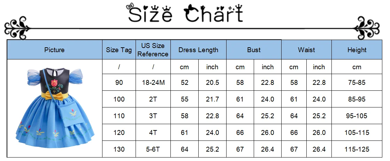Click the small blue purse in picture
The image size is (390, 161).
tap(68, 115)
